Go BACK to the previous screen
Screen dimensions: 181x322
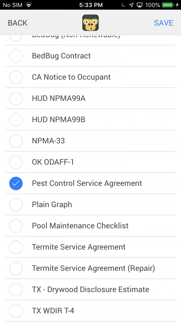coord(18,23)
